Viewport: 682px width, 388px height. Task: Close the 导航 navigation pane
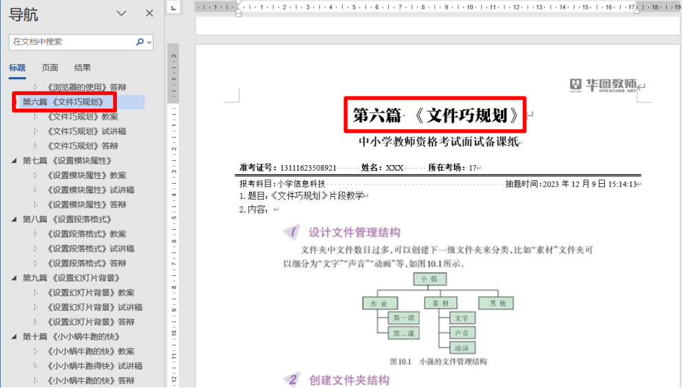[149, 14]
